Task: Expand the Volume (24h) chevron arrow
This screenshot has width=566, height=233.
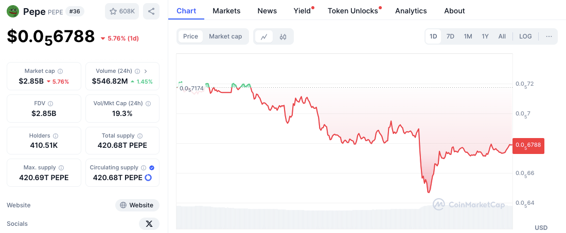Action: [x=146, y=71]
